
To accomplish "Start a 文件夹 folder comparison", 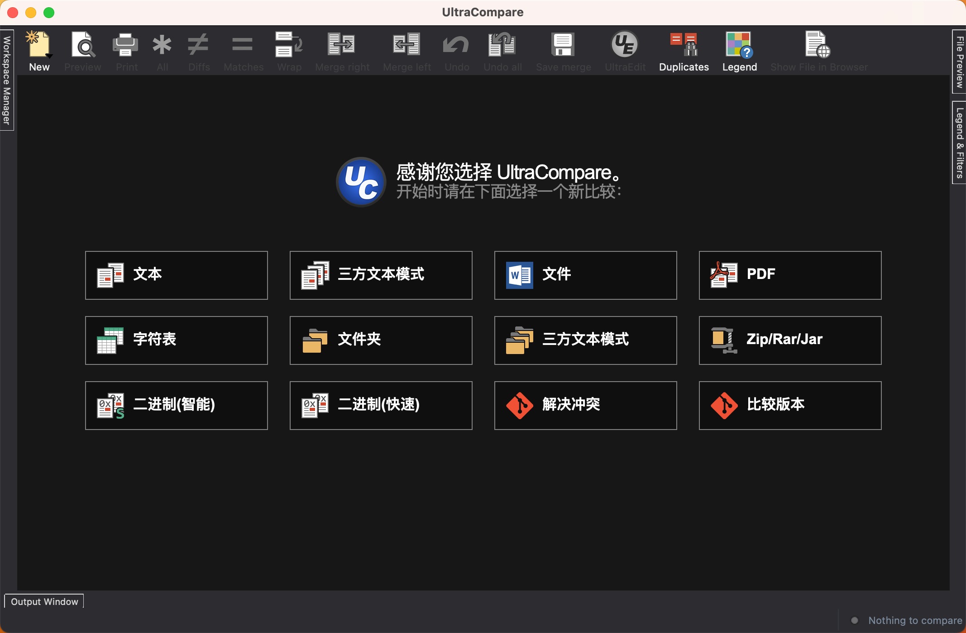I will tap(381, 340).
